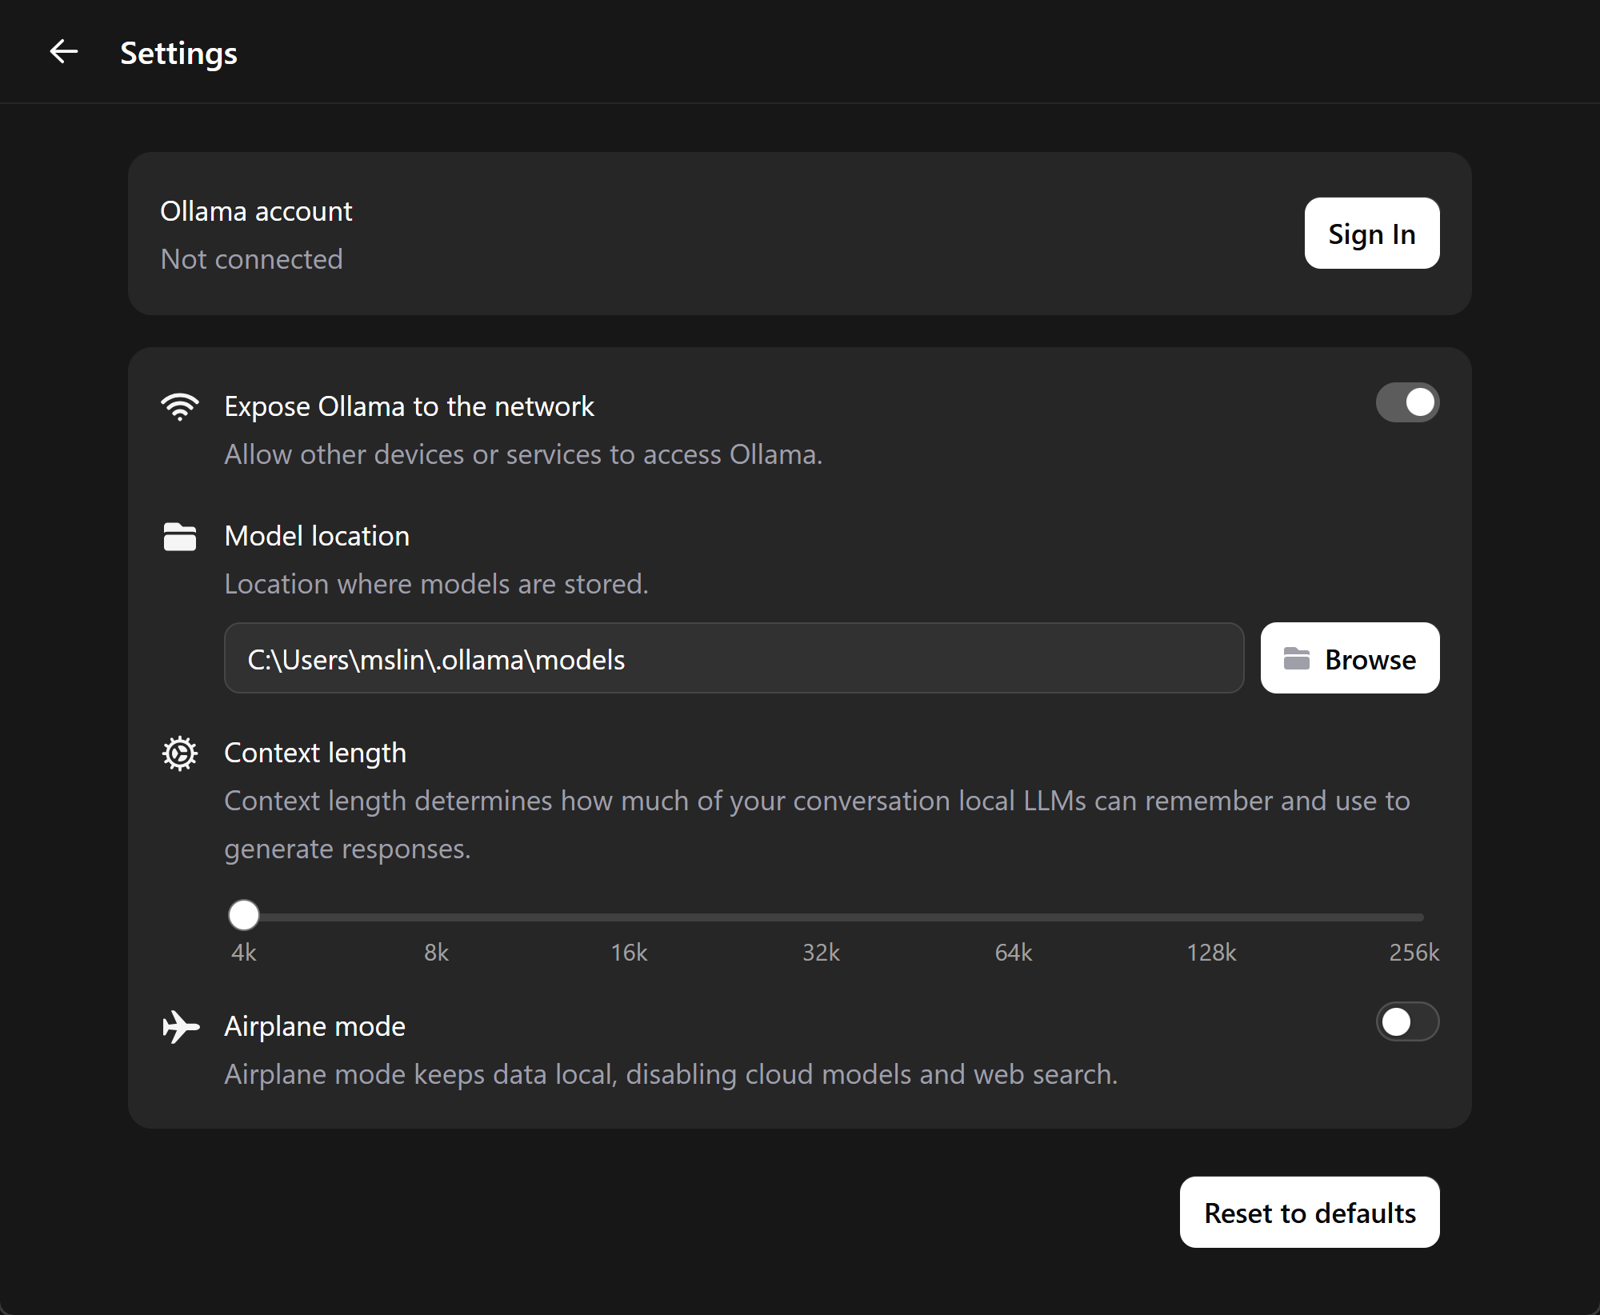Screen dimensions: 1600x1315
Task: Click the folder icon inside Browse button
Action: [x=1296, y=659]
